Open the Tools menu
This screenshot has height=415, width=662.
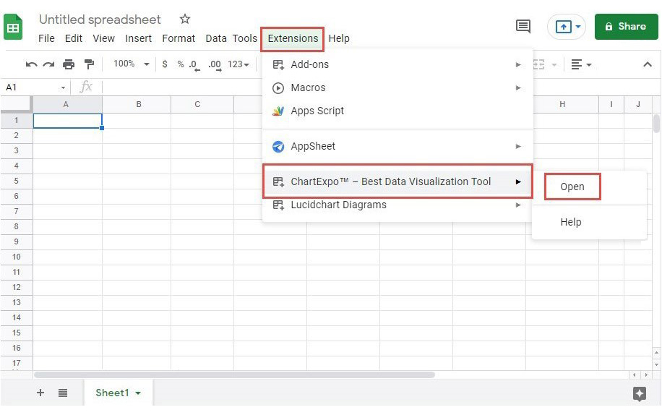coord(245,38)
